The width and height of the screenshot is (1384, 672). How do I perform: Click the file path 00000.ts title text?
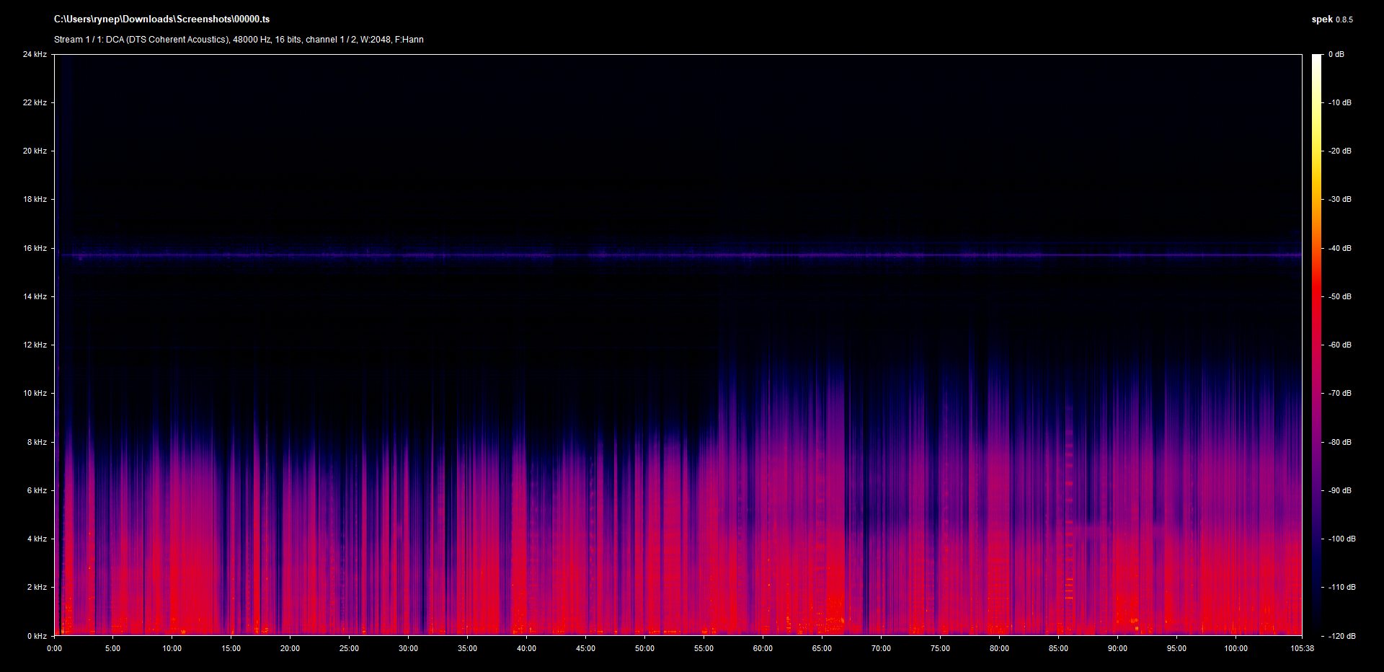pos(161,19)
